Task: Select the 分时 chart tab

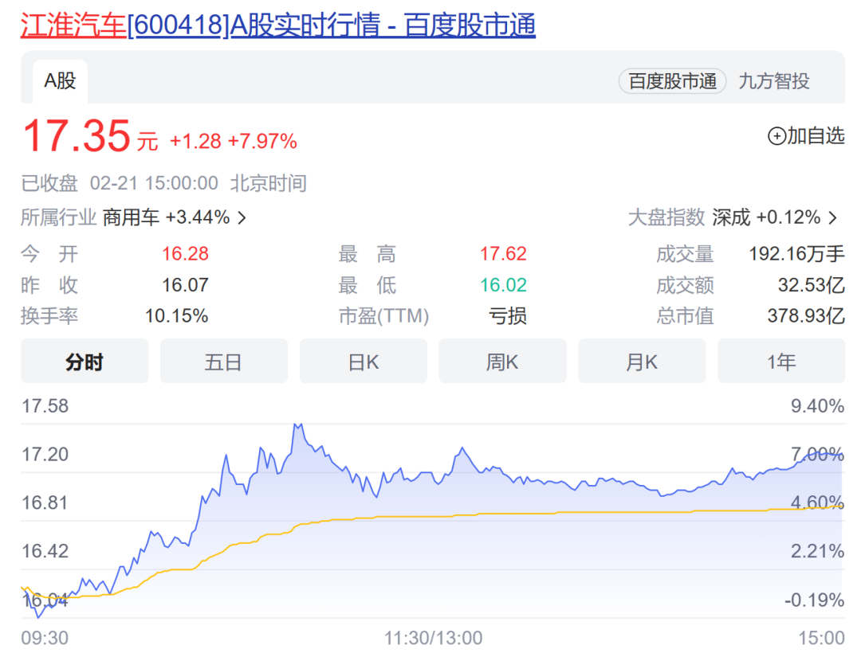Action: coord(85,362)
